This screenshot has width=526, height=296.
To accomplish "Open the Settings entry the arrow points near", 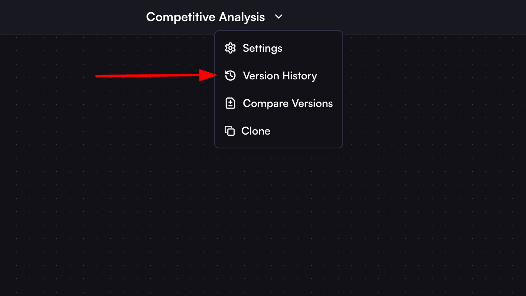I will tap(262, 48).
